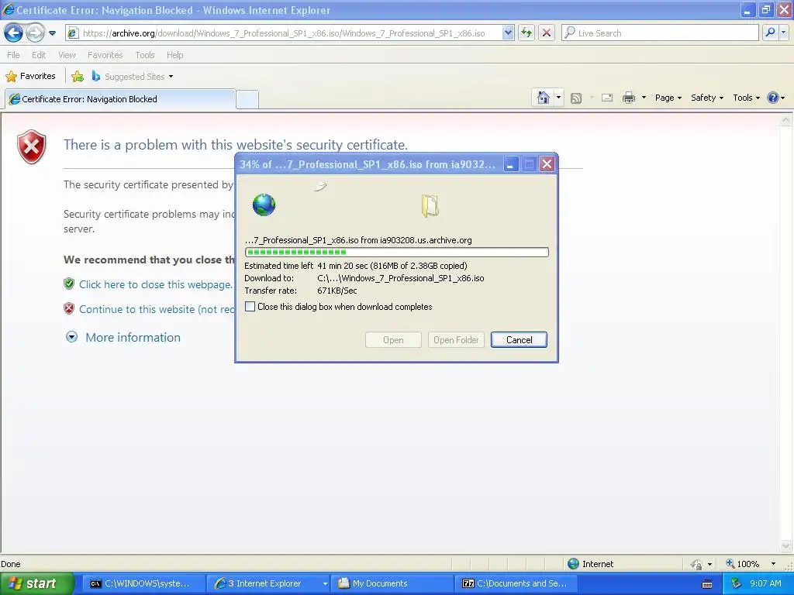
Task: Click the globe icon in download dialog
Action: (264, 205)
